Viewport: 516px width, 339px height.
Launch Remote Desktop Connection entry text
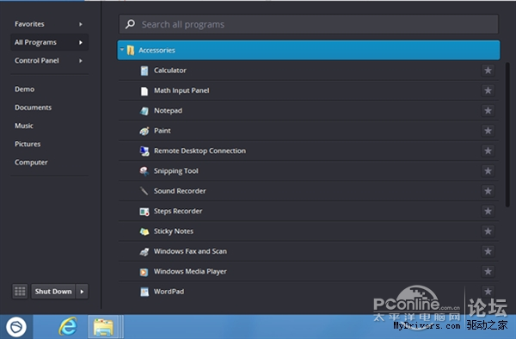point(200,151)
